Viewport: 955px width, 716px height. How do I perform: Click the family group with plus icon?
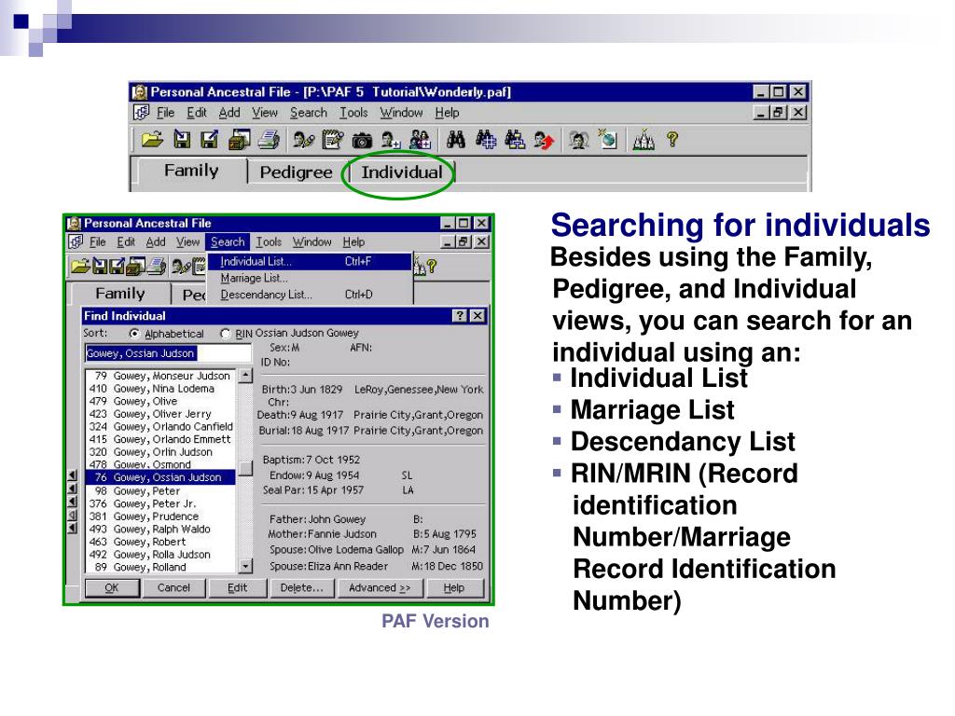point(421,140)
